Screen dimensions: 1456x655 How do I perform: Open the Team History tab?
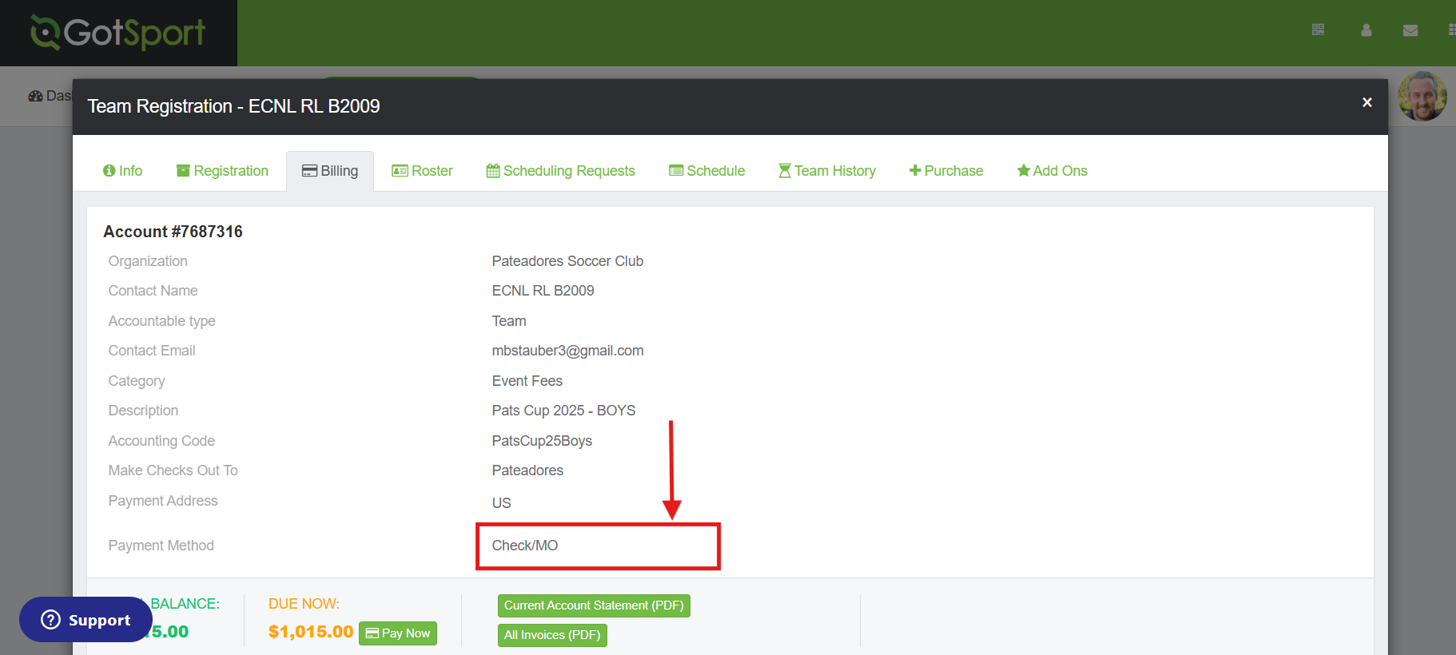[x=827, y=171]
